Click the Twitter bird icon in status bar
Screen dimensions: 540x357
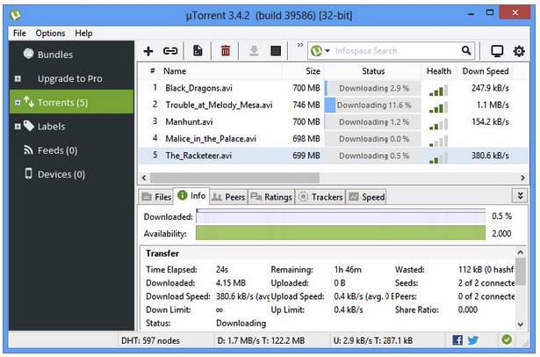(473, 340)
